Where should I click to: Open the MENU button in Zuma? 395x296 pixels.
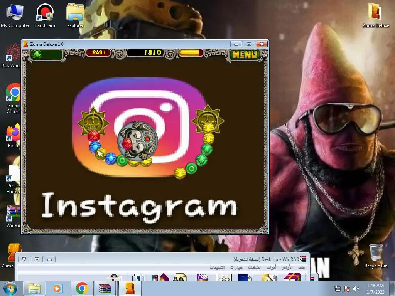tap(245, 54)
